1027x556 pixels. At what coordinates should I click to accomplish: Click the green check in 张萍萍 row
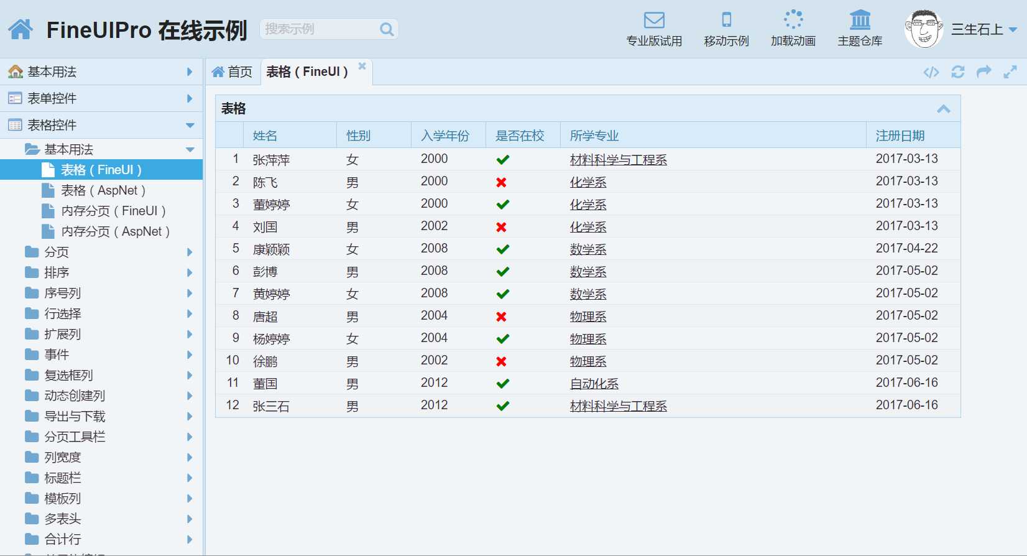pos(503,160)
